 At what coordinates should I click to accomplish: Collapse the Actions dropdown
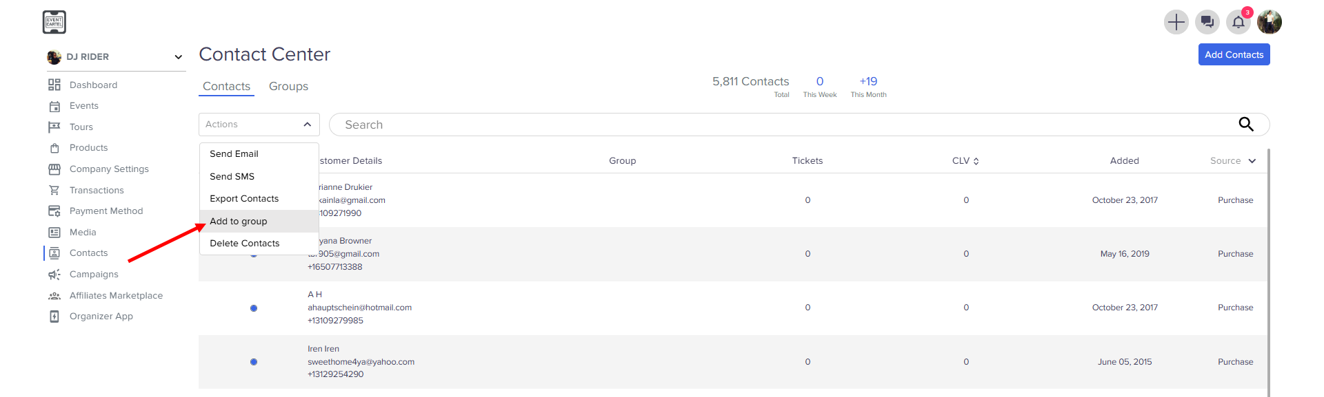click(x=259, y=125)
